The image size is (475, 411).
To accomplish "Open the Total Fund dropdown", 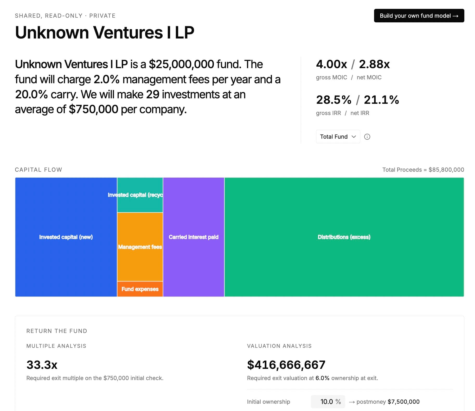I will (338, 137).
